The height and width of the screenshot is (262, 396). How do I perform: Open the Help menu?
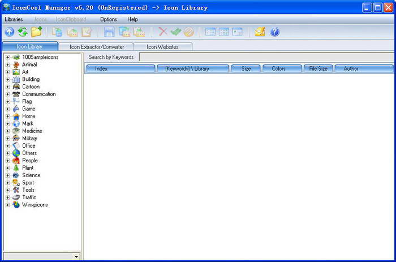[132, 19]
